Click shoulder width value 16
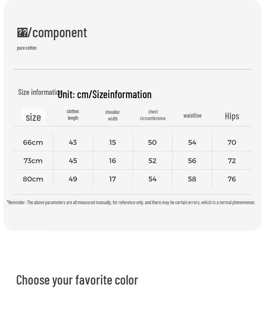265x309 pixels. point(113,161)
